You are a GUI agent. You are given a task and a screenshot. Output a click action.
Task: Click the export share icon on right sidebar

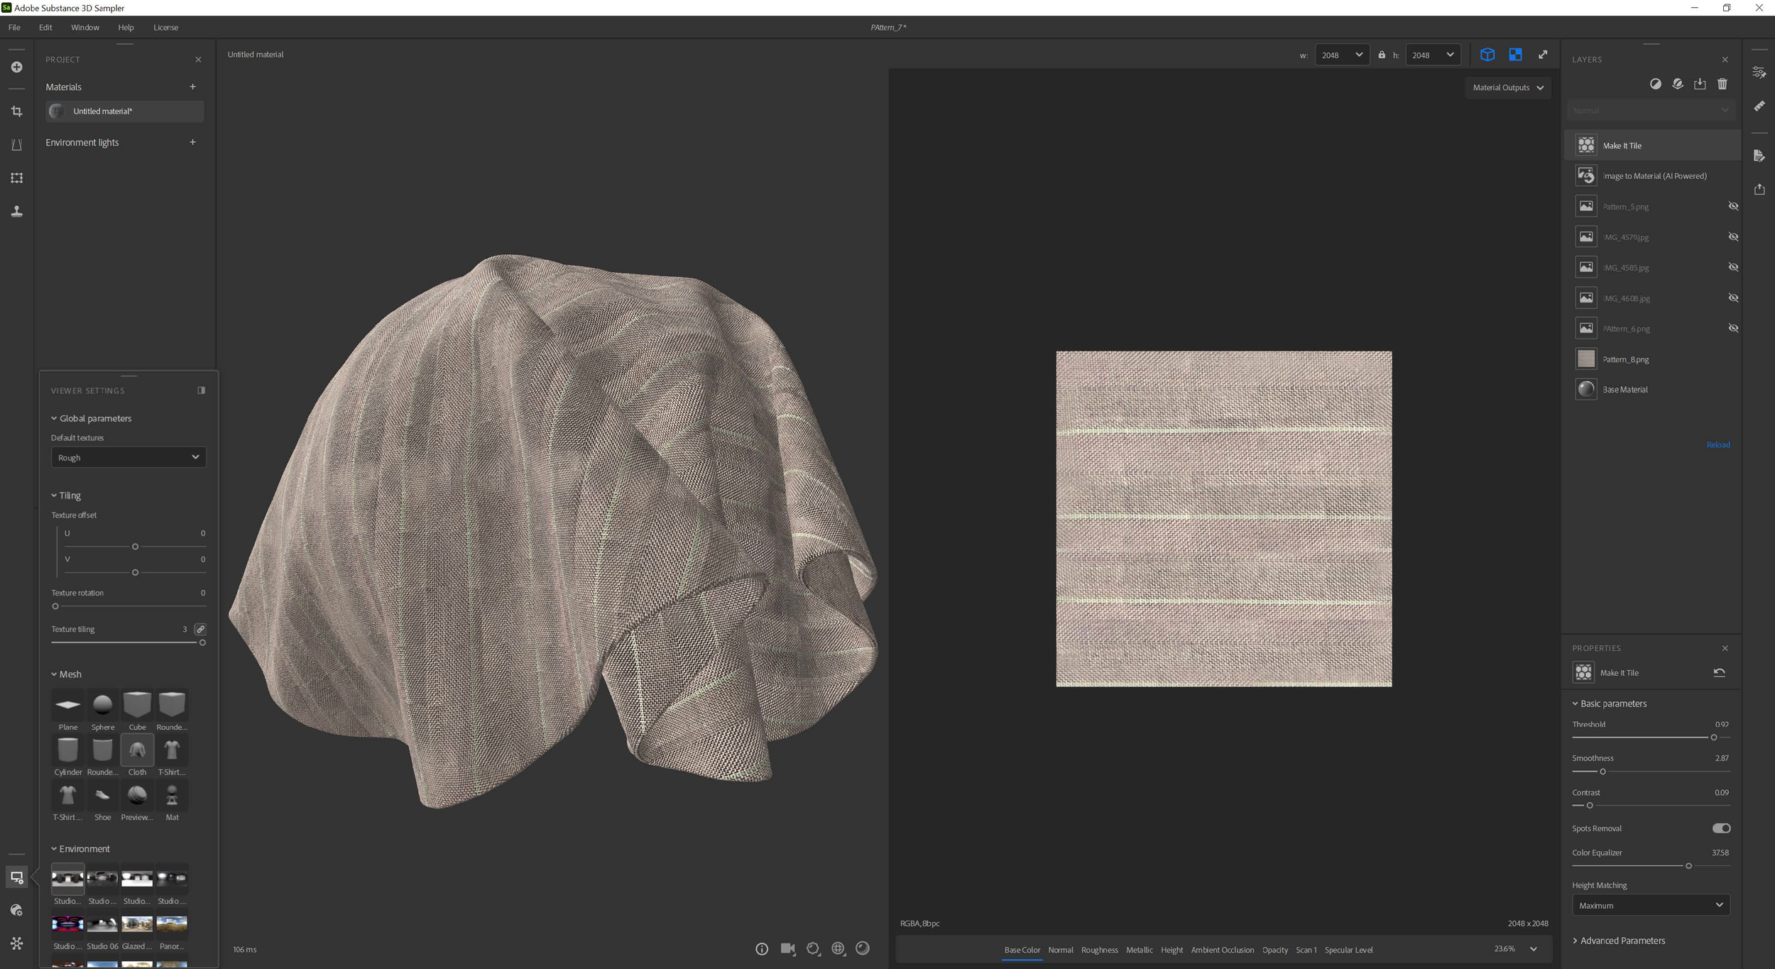click(1759, 189)
